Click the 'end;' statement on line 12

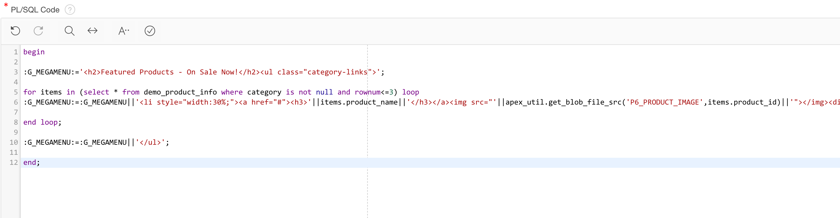pos(32,163)
